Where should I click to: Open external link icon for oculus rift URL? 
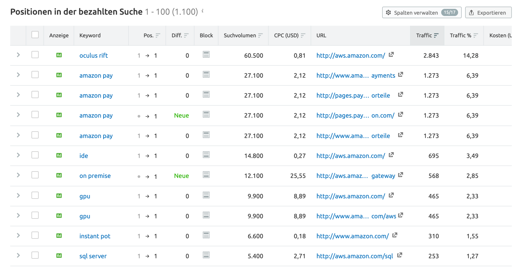(391, 55)
